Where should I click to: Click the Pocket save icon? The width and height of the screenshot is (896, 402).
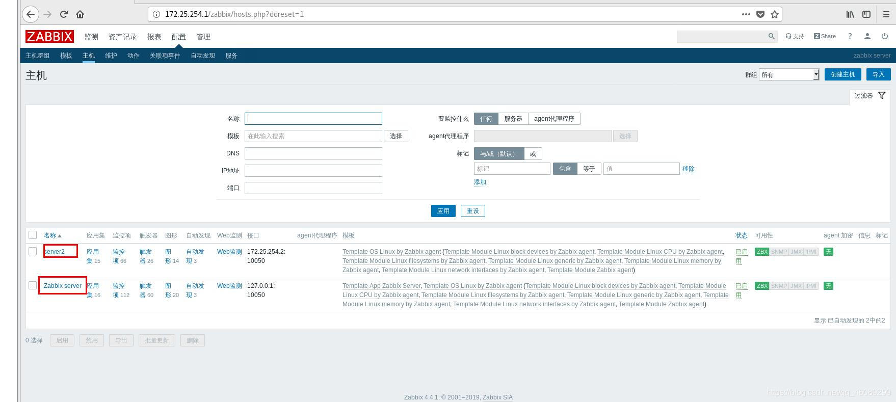[760, 14]
